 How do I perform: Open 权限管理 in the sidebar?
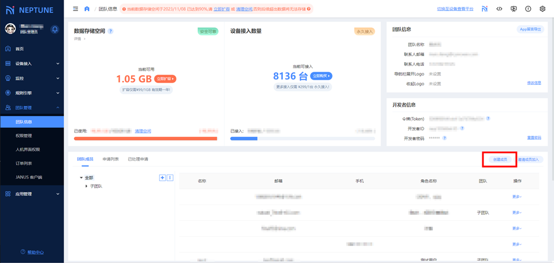tap(24, 136)
